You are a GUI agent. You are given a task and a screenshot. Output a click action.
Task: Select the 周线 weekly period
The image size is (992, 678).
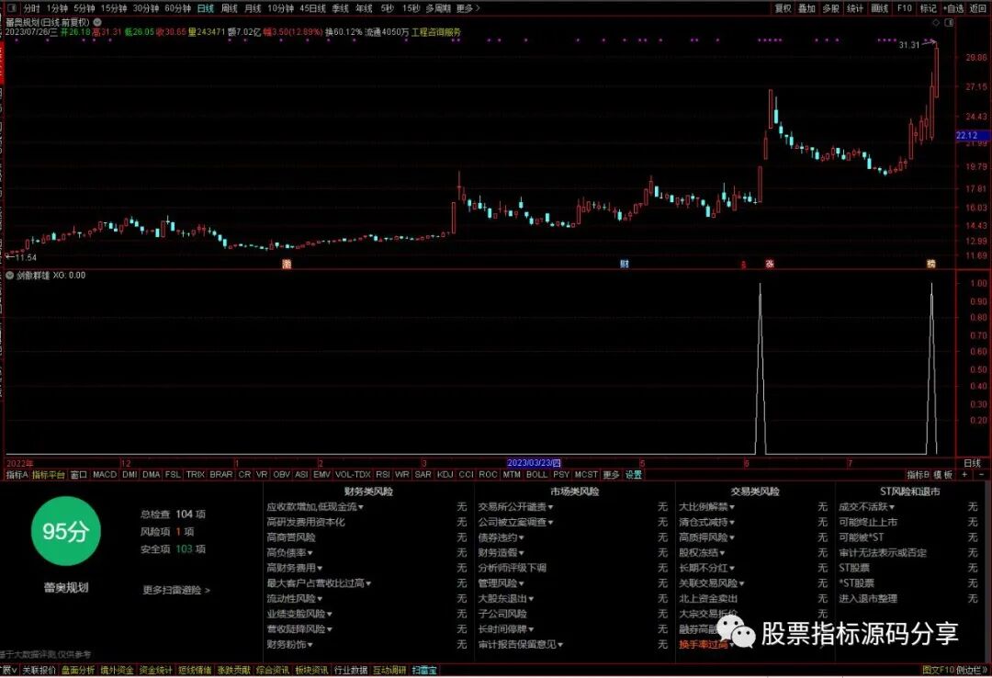point(229,8)
